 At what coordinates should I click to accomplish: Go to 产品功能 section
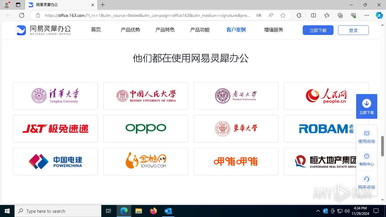coord(200,30)
